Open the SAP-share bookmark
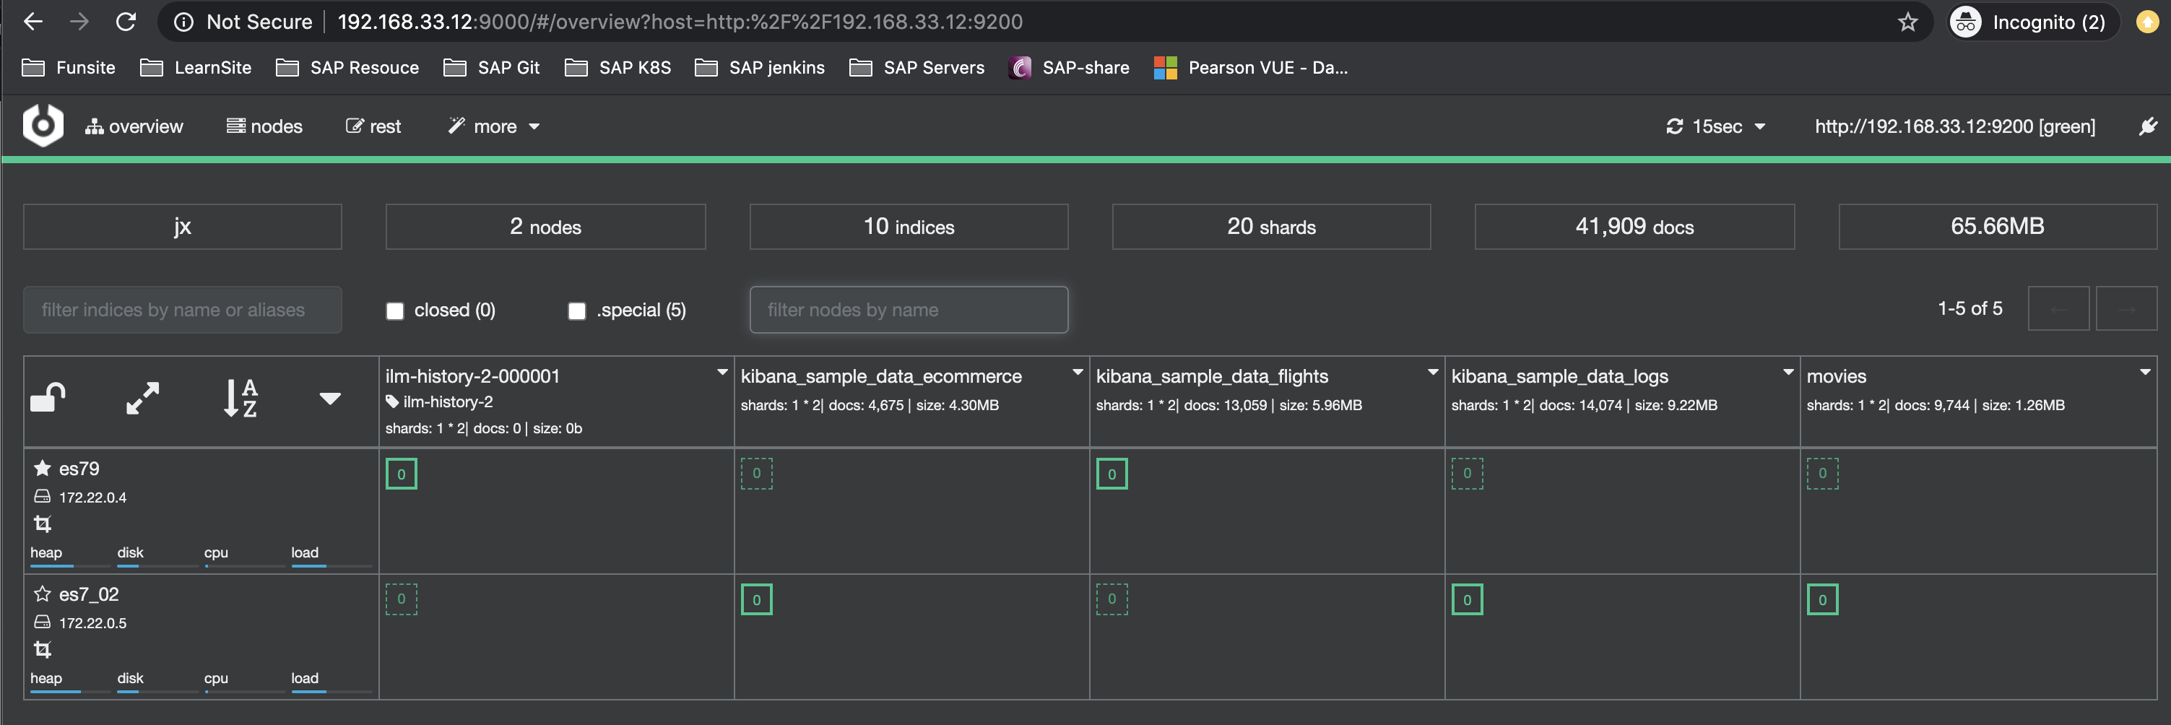This screenshot has height=725, width=2171. point(1069,67)
